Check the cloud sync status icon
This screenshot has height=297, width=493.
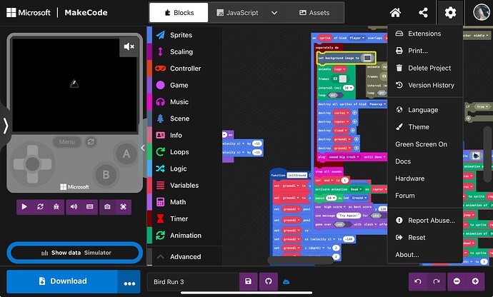(x=286, y=281)
